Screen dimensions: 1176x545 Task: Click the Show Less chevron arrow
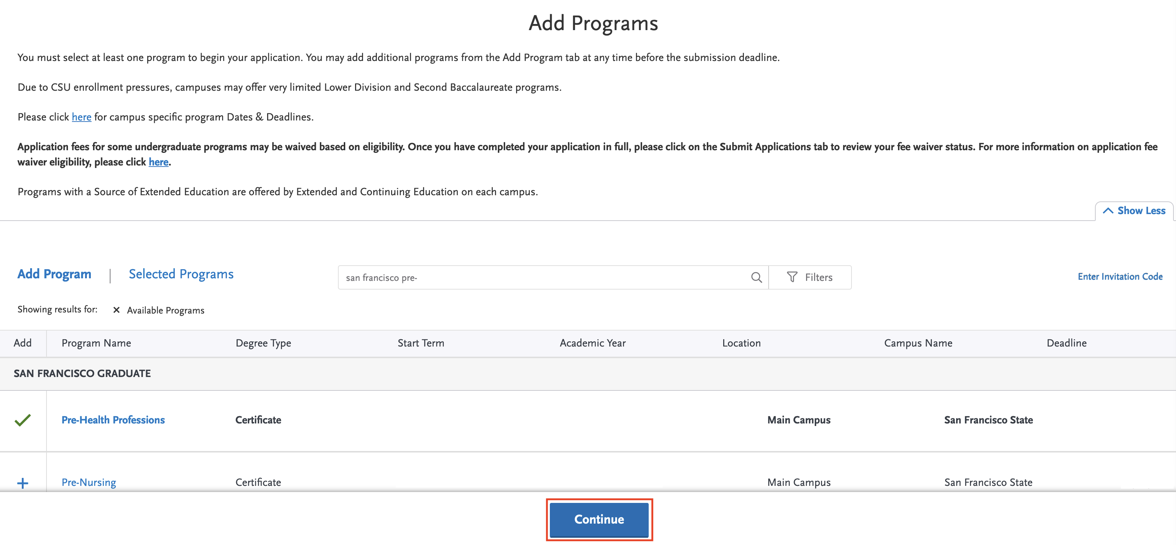point(1108,210)
